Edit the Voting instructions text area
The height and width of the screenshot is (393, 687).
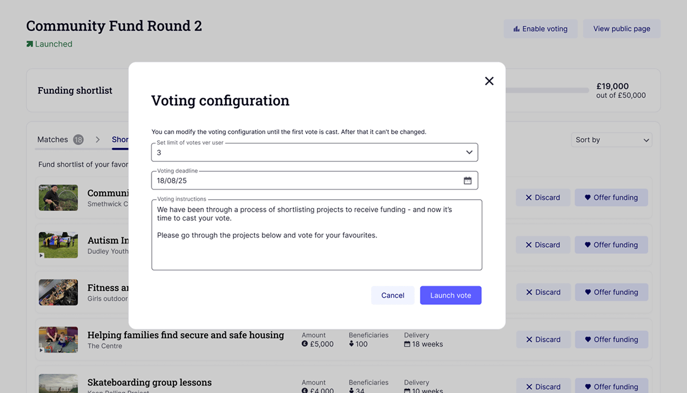[x=316, y=235]
